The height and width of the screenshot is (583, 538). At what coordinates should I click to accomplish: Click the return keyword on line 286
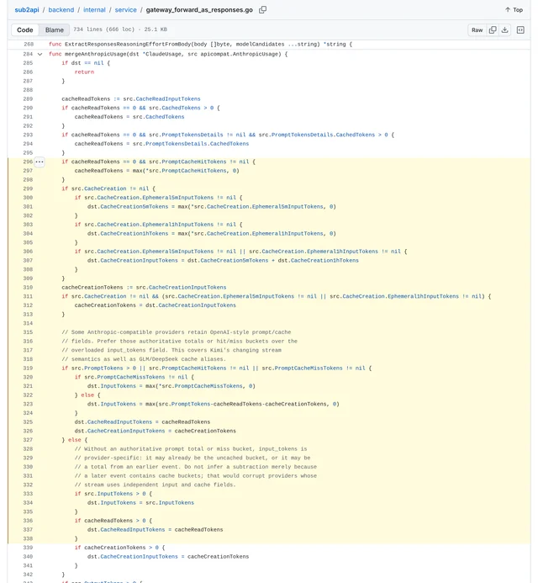point(84,72)
